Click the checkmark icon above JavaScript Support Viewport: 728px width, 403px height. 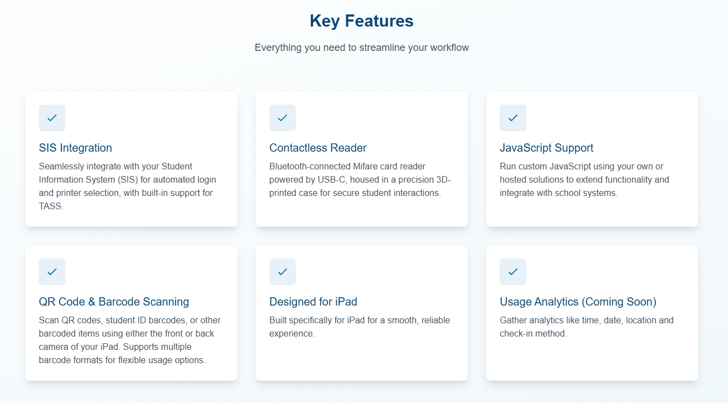pyautogui.click(x=513, y=118)
